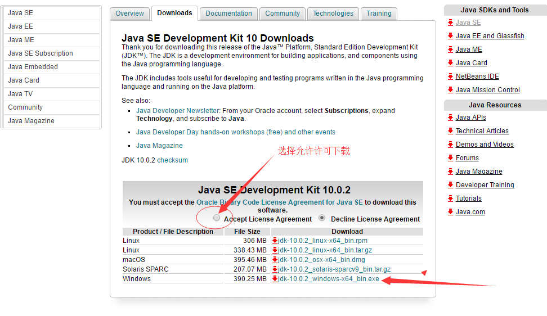Open the NetBeans IDE link
Image resolution: width=547 pixels, height=316 pixels.
point(477,76)
